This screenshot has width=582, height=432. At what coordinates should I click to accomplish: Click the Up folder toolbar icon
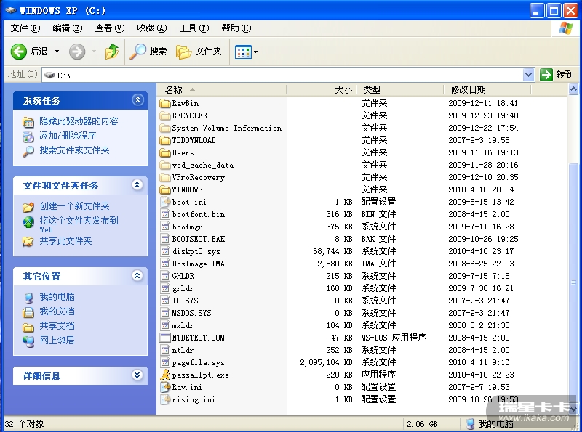(111, 52)
